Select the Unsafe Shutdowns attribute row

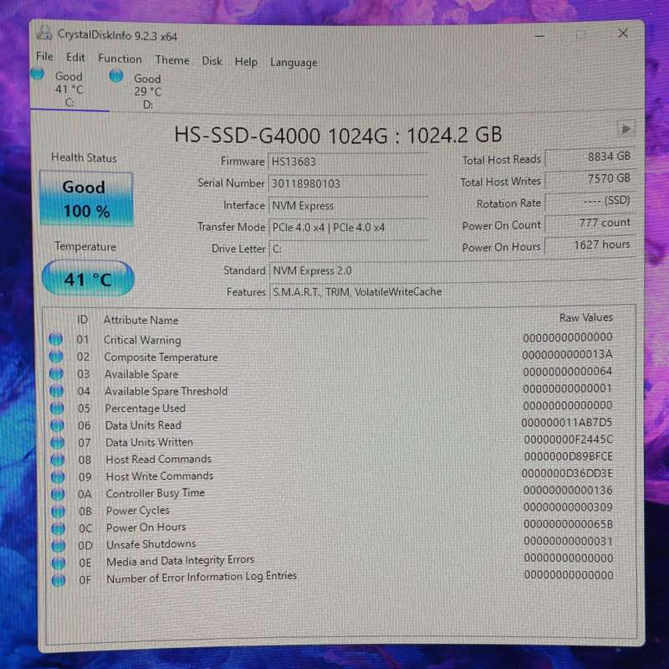pos(330,543)
